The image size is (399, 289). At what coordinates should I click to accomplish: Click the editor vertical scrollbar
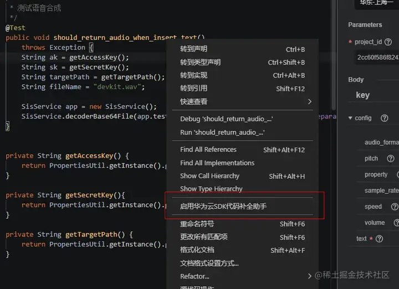(x=334, y=55)
